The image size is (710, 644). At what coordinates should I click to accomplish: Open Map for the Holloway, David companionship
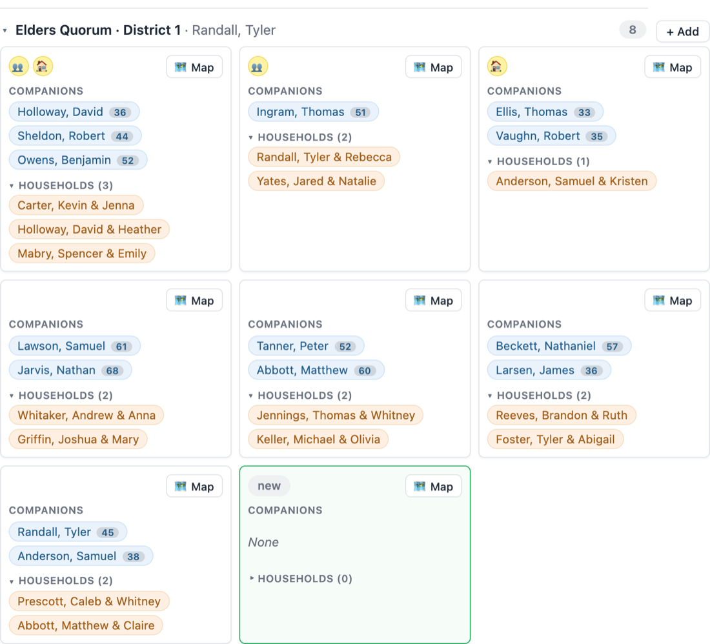coord(194,67)
